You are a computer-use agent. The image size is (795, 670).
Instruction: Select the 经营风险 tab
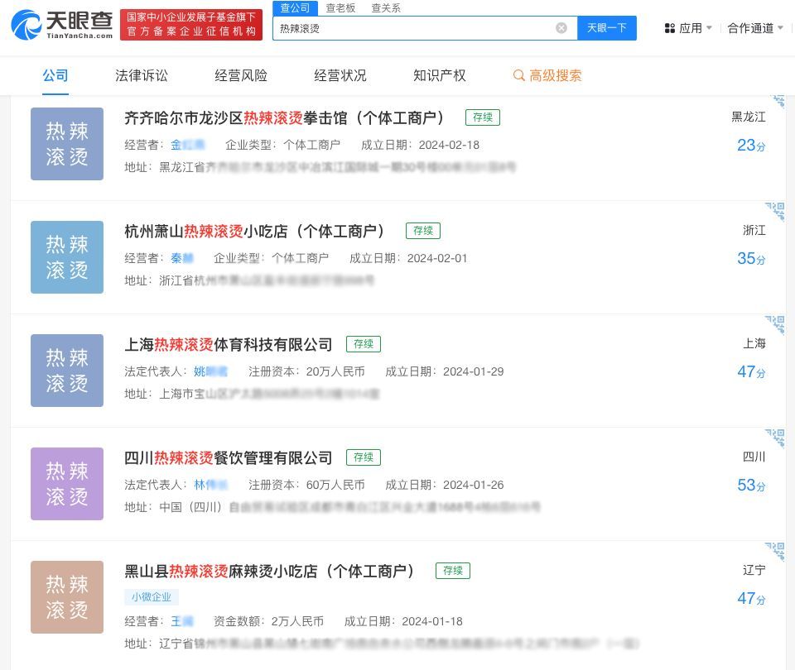point(241,75)
